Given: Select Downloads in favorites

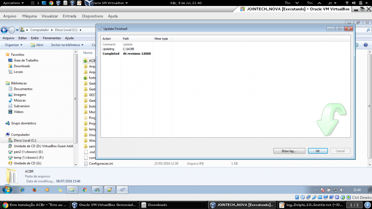Looking at the screenshot, I should tap(22, 66).
